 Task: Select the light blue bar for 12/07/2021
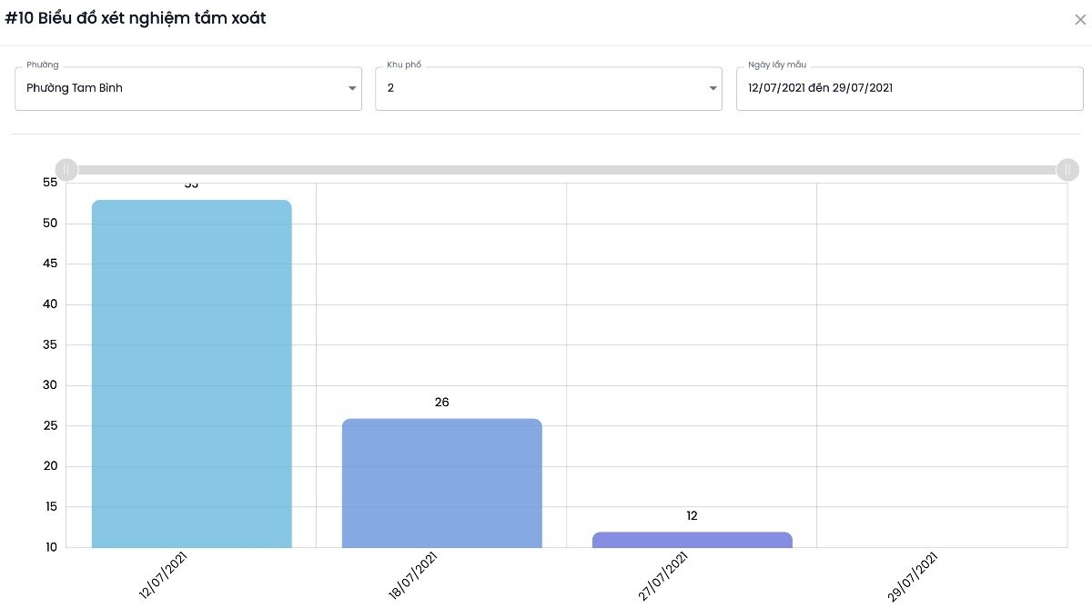point(192,374)
